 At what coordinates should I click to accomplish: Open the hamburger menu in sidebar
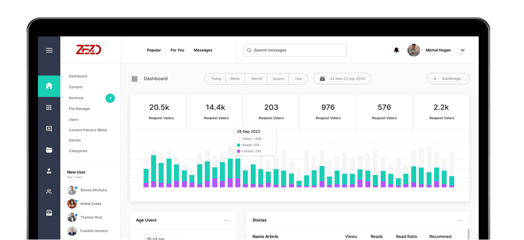point(49,50)
